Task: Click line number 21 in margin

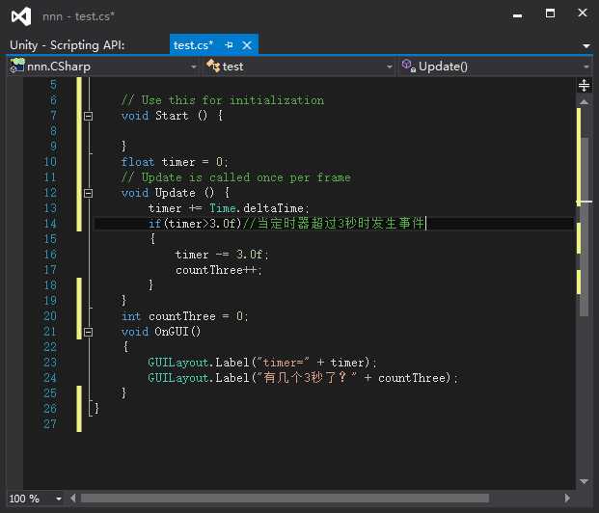Action: click(50, 332)
